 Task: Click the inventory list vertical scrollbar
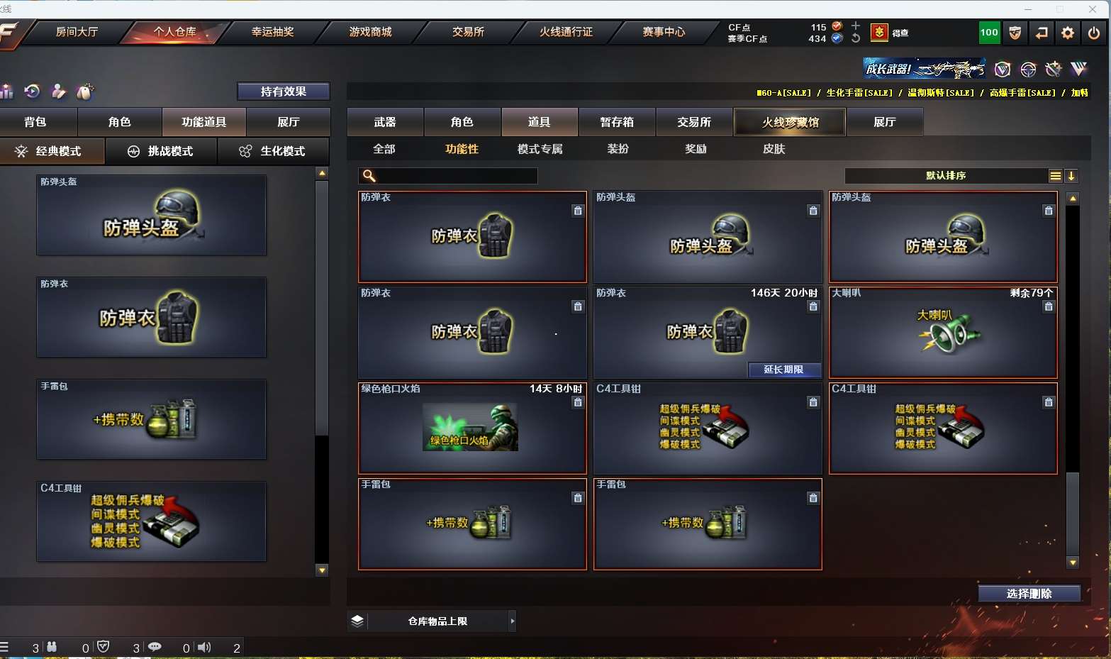pyautogui.click(x=1073, y=380)
